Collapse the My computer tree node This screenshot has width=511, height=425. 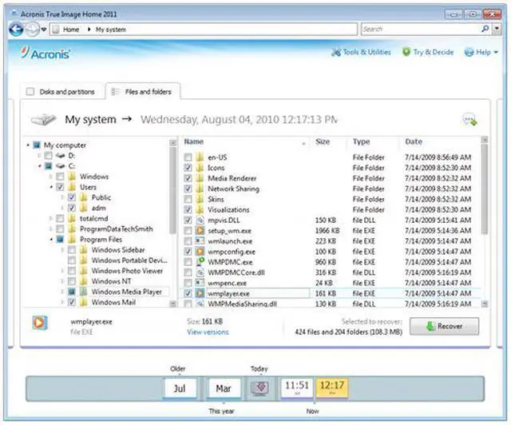click(28, 145)
